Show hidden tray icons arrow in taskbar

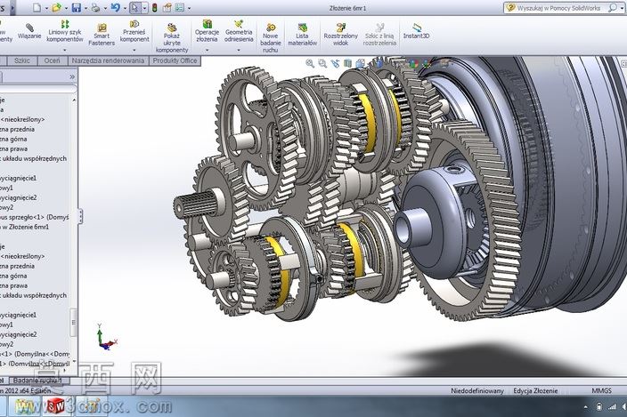coord(586,407)
